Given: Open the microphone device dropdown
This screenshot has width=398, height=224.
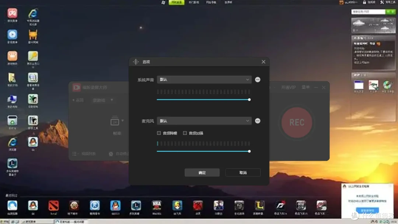Looking at the screenshot, I should pyautogui.click(x=204, y=121).
